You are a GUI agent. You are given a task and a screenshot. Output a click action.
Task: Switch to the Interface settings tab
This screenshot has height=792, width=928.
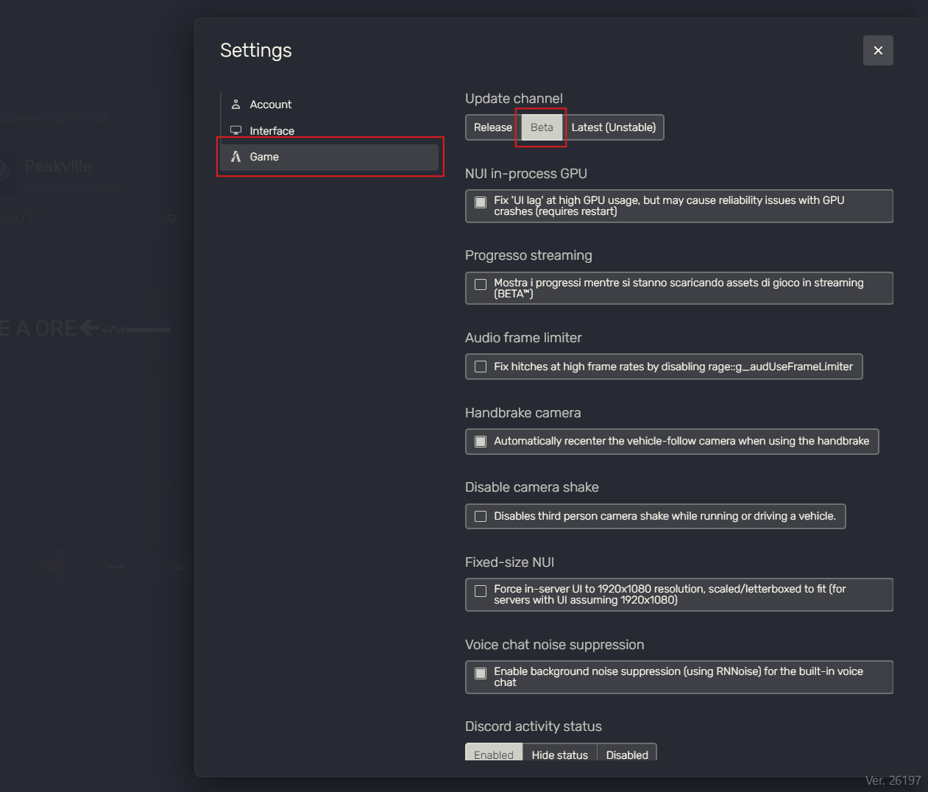tap(272, 130)
